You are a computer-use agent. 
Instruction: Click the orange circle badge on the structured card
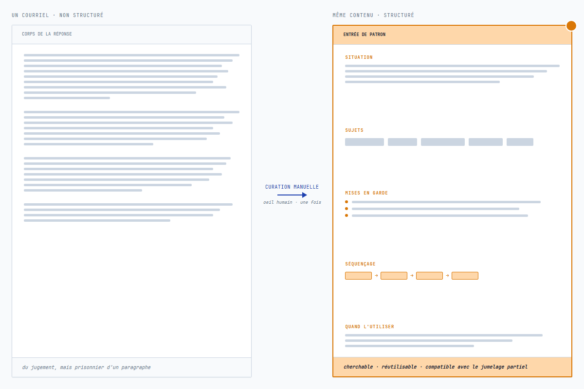[x=571, y=26]
